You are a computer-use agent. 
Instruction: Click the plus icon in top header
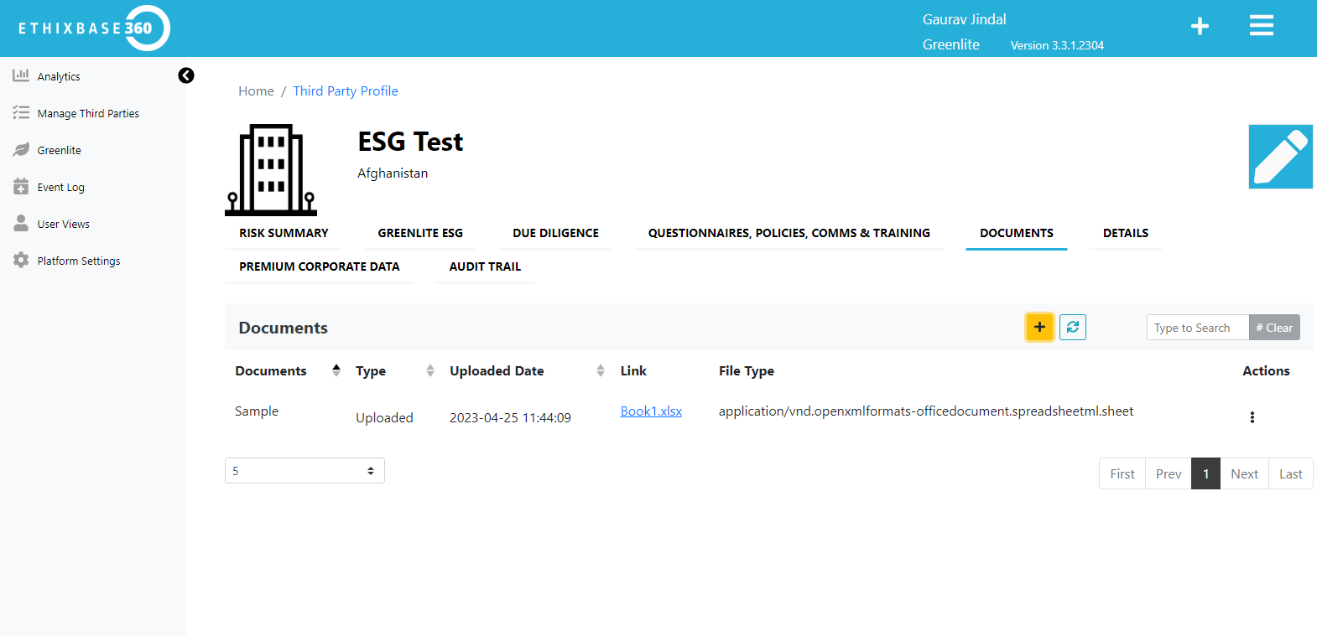point(1200,26)
